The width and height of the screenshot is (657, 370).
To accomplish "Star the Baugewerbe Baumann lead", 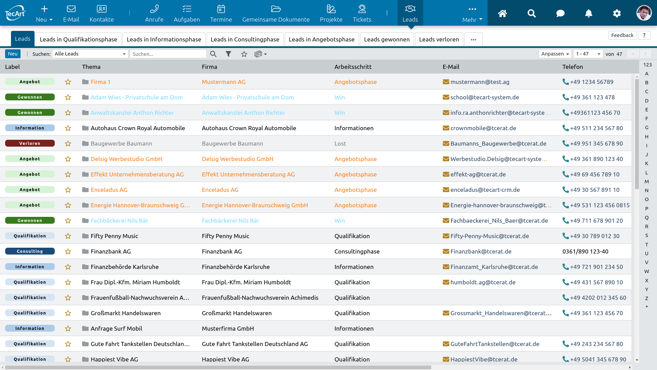I will (68, 144).
